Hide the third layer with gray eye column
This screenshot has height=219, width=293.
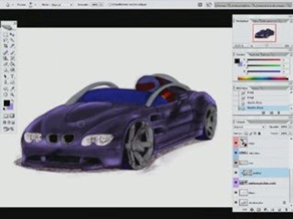coord(236,163)
